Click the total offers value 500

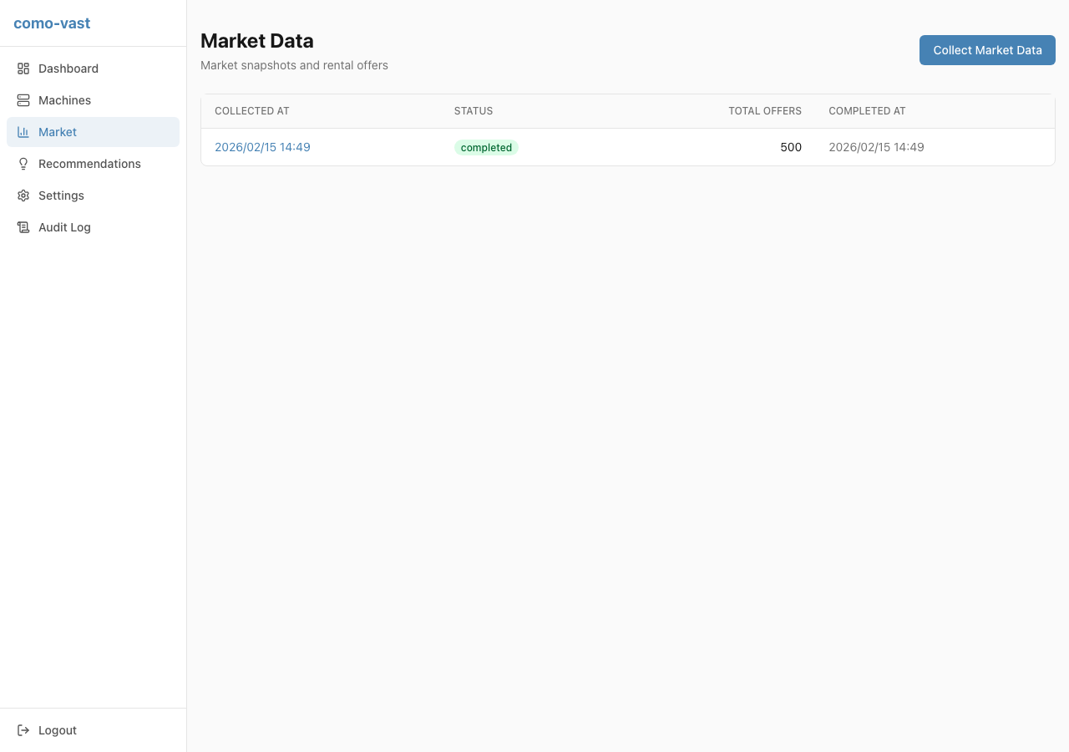(791, 147)
